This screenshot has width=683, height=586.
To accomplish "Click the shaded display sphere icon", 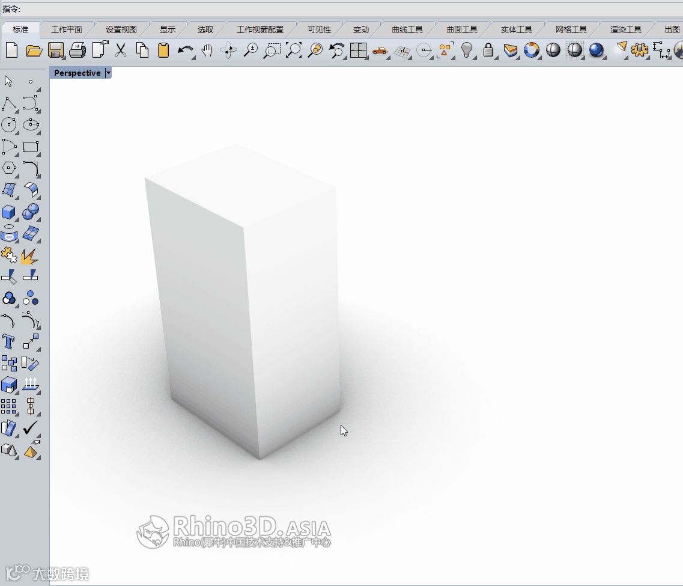I will point(553,50).
